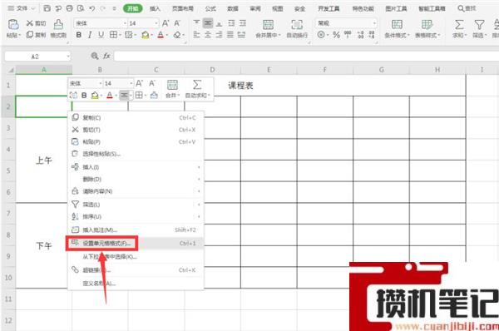Click the thousands separator (000) icon
The width and height of the screenshot is (499, 331).
pos(348,34)
